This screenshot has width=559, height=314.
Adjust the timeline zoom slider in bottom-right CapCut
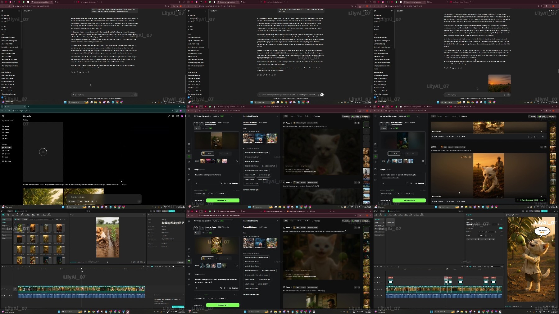(495, 266)
